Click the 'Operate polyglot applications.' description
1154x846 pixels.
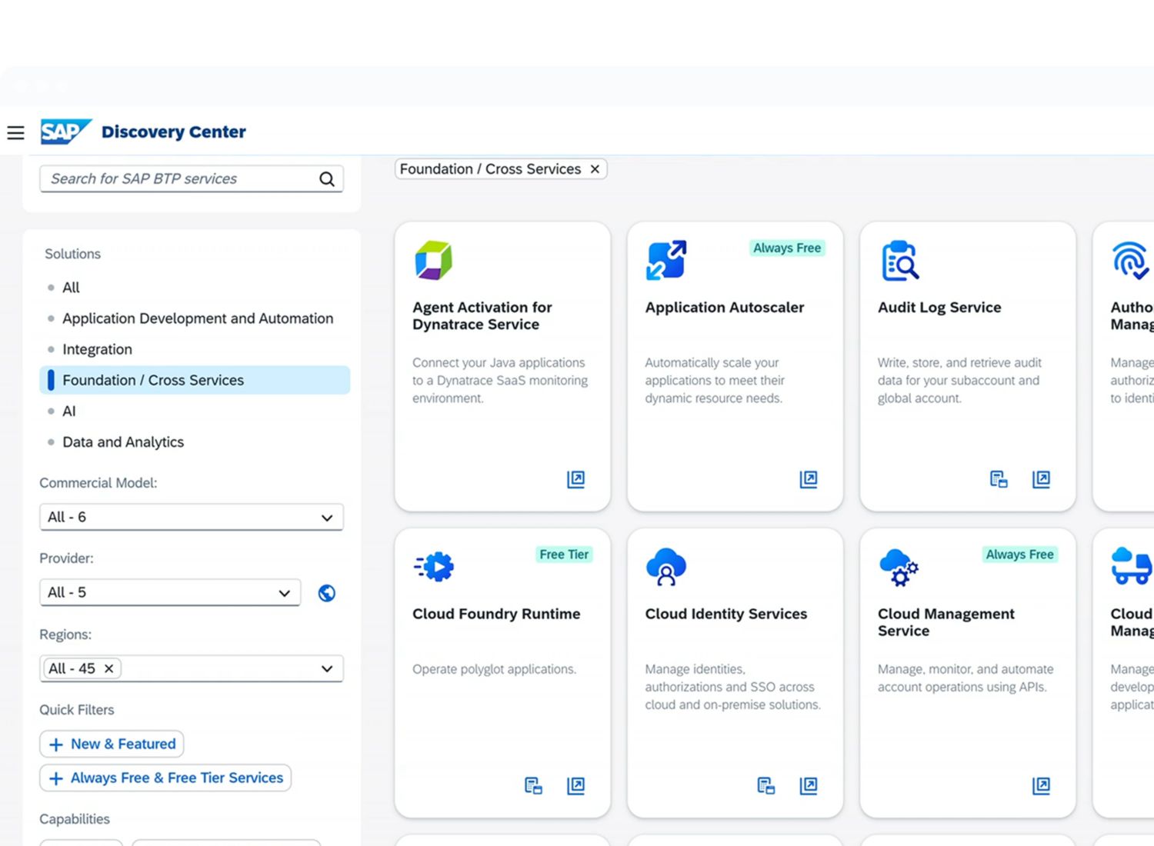coord(494,669)
